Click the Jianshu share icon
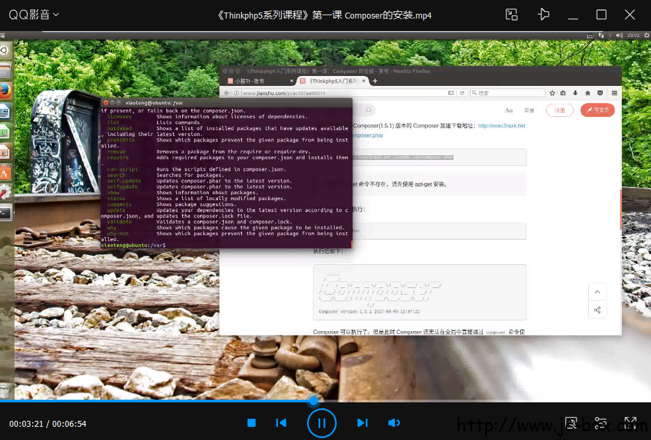The width and height of the screenshot is (651, 440). coord(598,310)
